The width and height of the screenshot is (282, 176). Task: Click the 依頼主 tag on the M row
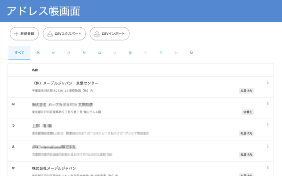point(248,112)
